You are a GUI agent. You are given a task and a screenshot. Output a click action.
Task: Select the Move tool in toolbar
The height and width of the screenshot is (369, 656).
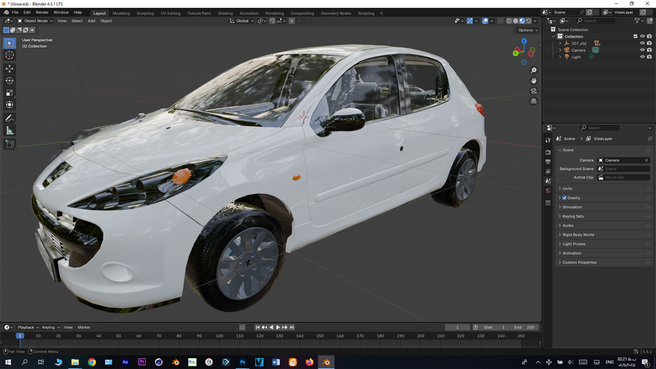pos(9,69)
